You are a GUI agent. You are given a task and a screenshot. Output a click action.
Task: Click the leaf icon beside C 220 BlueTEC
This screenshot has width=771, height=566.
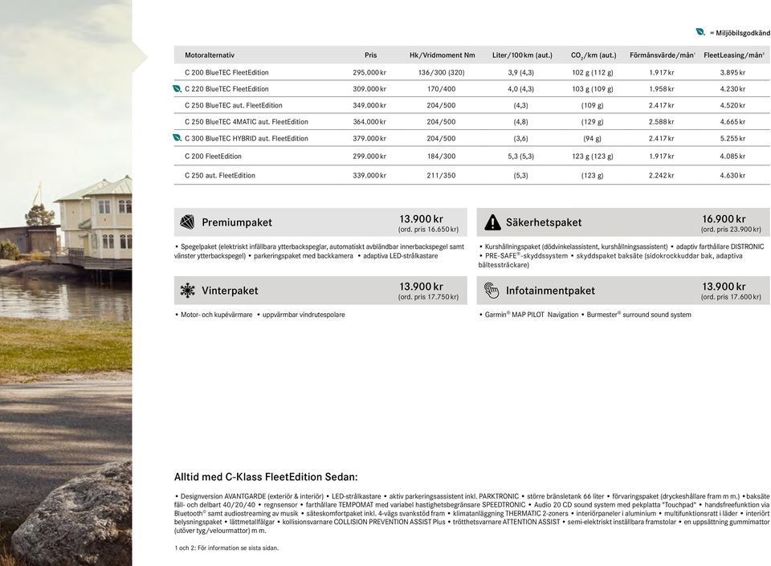pyautogui.click(x=177, y=89)
